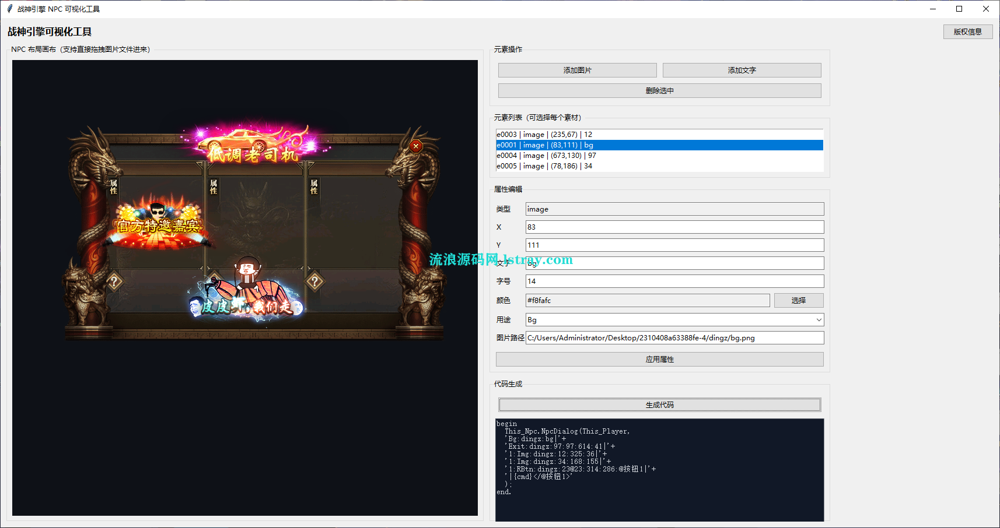Click 删除选中 to delete selected element
Viewport: 1000px width, 528px height.
659,91
